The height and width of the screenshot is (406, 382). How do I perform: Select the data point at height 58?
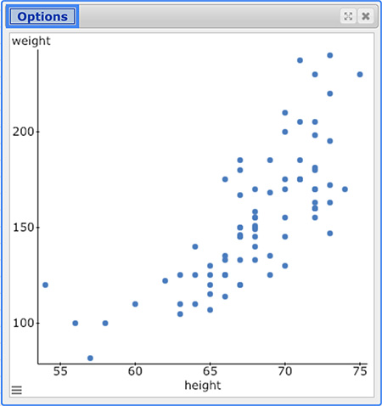[x=105, y=323]
